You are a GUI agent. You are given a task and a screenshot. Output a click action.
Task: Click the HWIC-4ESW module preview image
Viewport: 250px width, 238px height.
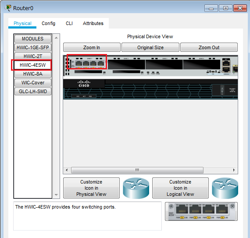point(201,211)
